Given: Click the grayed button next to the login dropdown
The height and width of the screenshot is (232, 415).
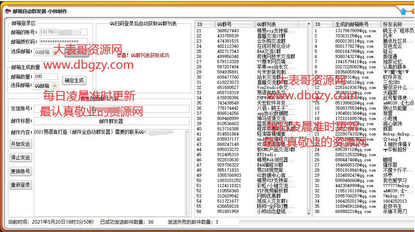Looking at the screenshot, I should click(77, 52).
